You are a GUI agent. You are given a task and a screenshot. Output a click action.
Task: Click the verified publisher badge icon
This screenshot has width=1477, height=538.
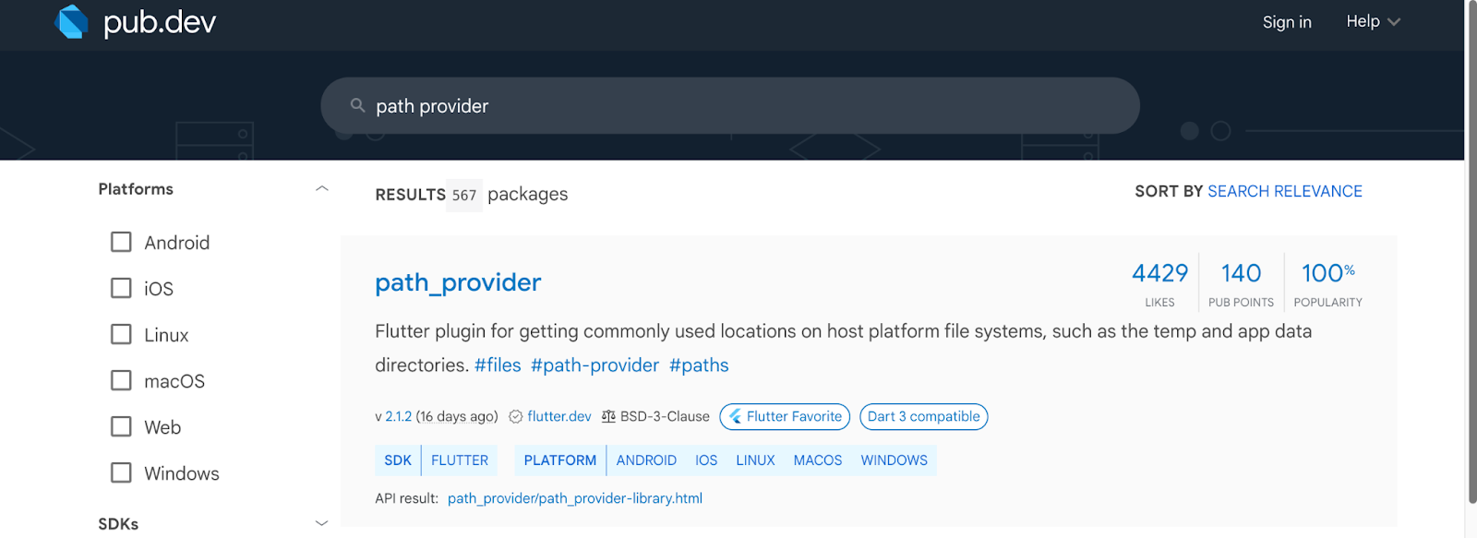516,417
